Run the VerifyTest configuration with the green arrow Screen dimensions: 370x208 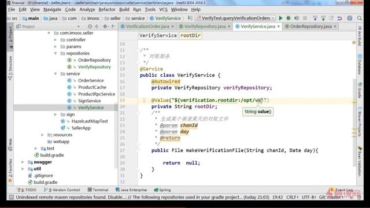280,18
